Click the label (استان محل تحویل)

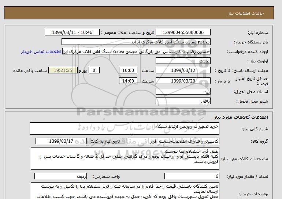[251, 92]
